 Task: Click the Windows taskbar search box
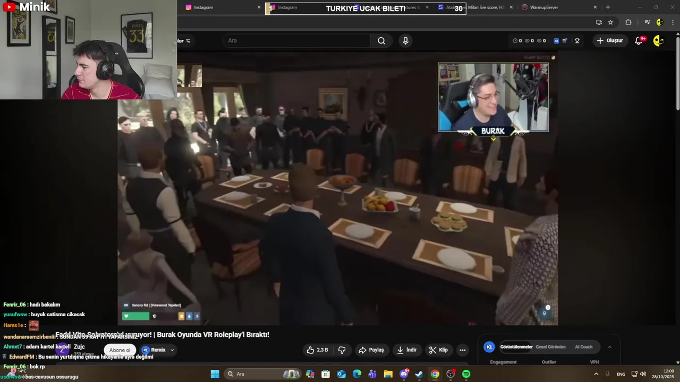(262, 374)
